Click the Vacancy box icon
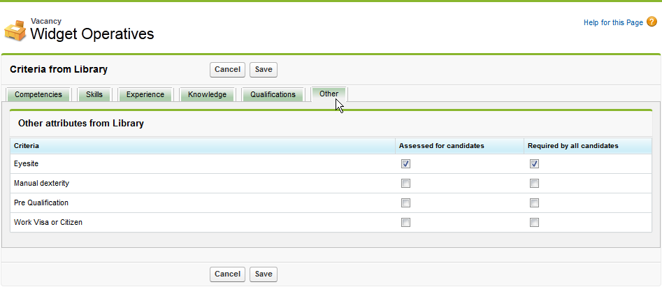This screenshot has width=662, height=287. tap(15, 30)
